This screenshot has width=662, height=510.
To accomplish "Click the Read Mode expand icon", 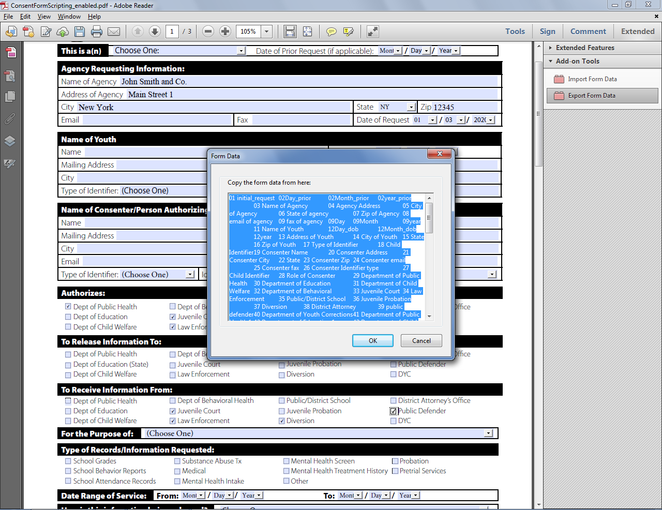I will [x=372, y=31].
